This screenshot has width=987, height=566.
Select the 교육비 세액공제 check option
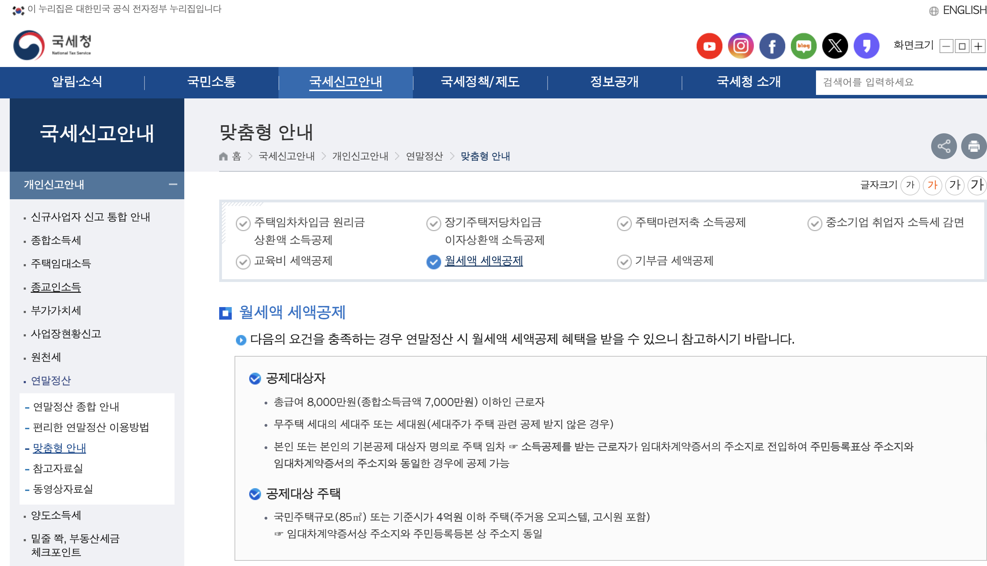pos(293,261)
